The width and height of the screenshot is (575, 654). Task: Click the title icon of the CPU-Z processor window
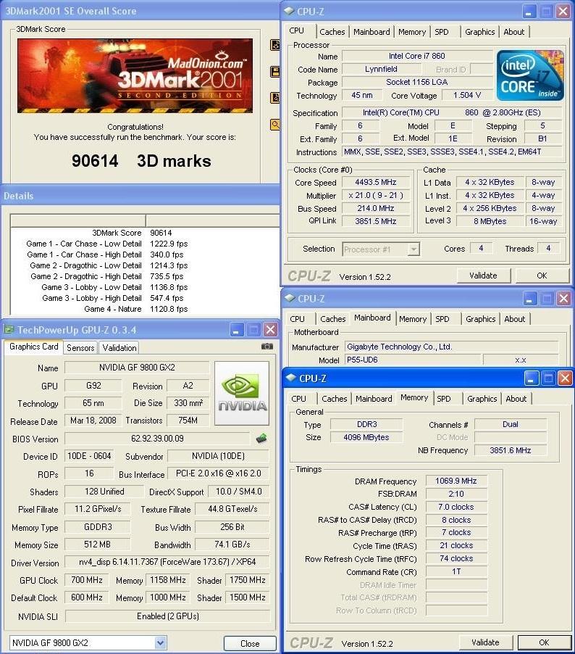(x=289, y=12)
